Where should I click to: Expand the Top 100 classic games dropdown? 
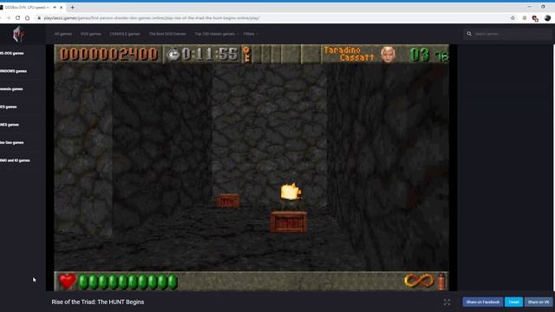[216, 34]
